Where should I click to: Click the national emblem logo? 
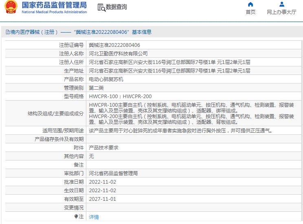point(11,7)
